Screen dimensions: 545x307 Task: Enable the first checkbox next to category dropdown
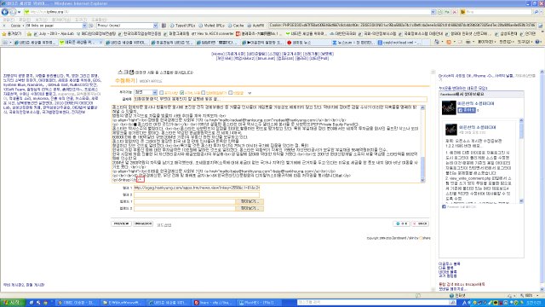(161, 93)
